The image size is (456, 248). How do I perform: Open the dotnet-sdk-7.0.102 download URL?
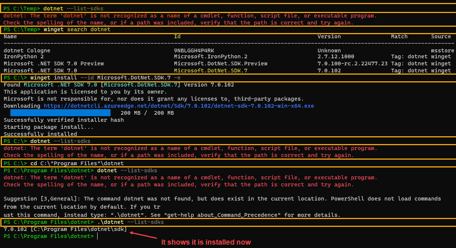coord(178,106)
